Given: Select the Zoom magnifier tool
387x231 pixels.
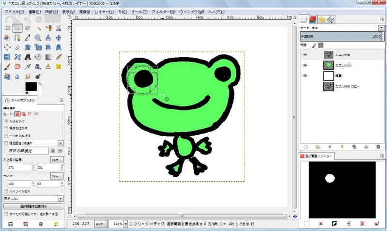Looking at the screenshot, I should pyautogui.click(x=38, y=38).
